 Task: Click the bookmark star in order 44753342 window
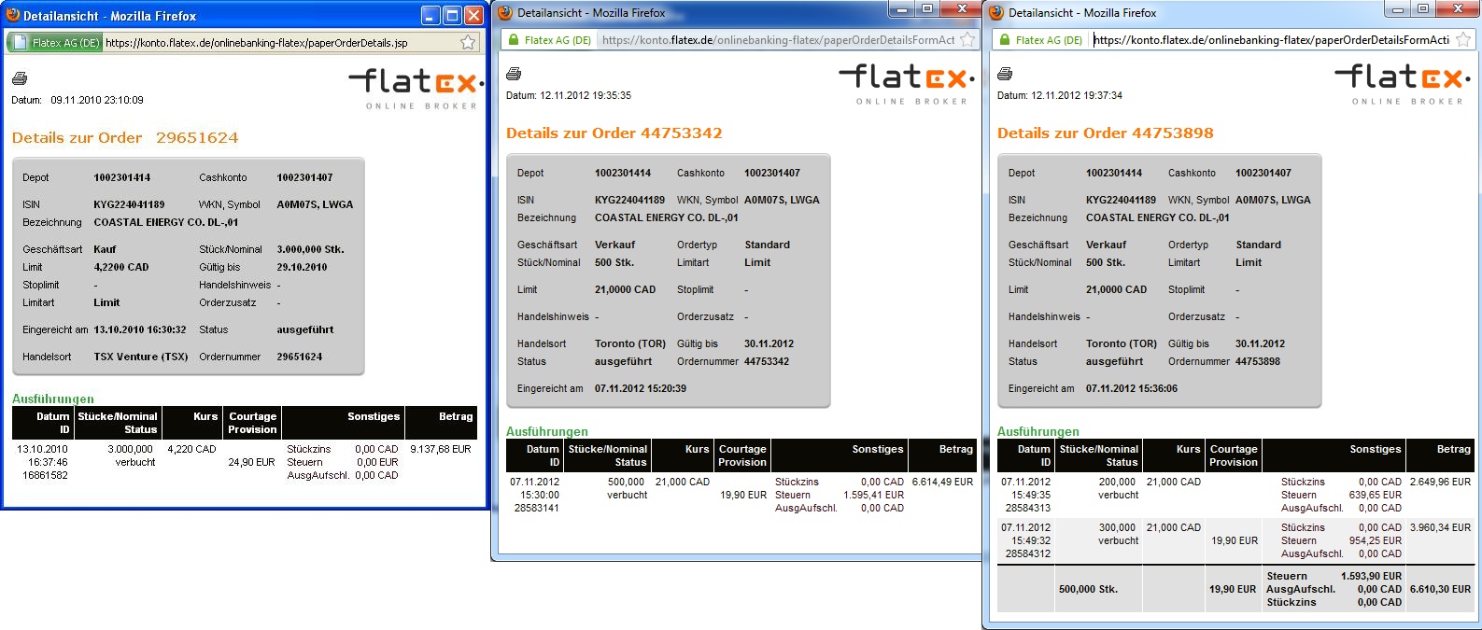967,40
